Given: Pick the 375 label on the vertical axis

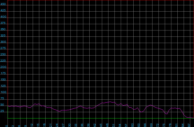Looking at the screenshot, I should point(3,23).
